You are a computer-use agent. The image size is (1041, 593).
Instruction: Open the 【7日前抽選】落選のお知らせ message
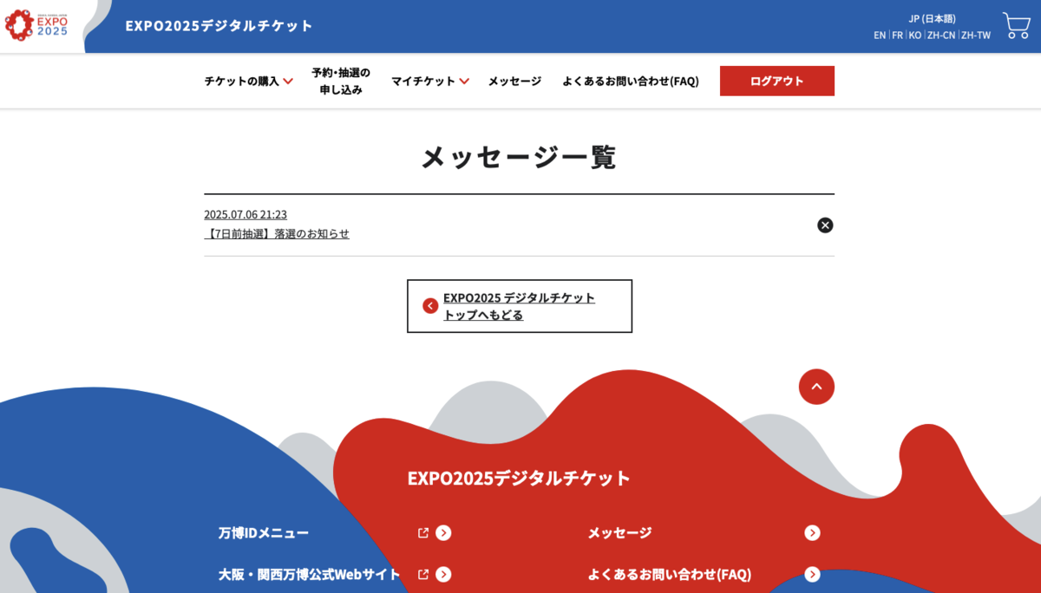click(277, 234)
